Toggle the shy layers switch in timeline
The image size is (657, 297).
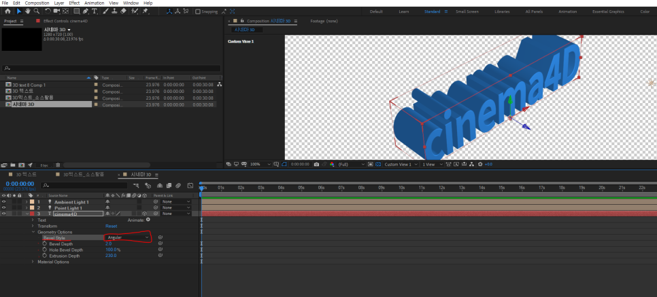point(160,185)
